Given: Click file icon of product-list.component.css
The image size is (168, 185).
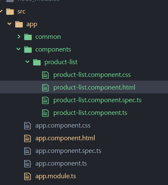Looking at the screenshot, I should coord(45,75).
